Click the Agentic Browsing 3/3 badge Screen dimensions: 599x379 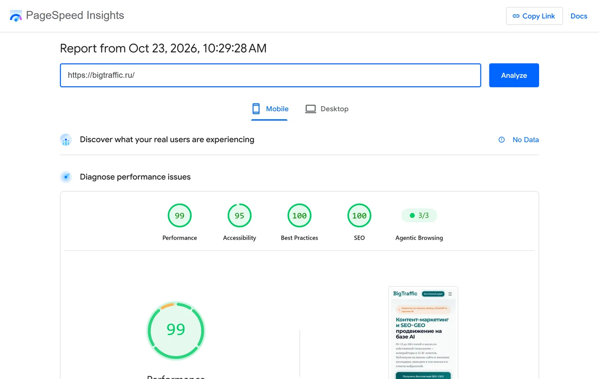tap(419, 215)
